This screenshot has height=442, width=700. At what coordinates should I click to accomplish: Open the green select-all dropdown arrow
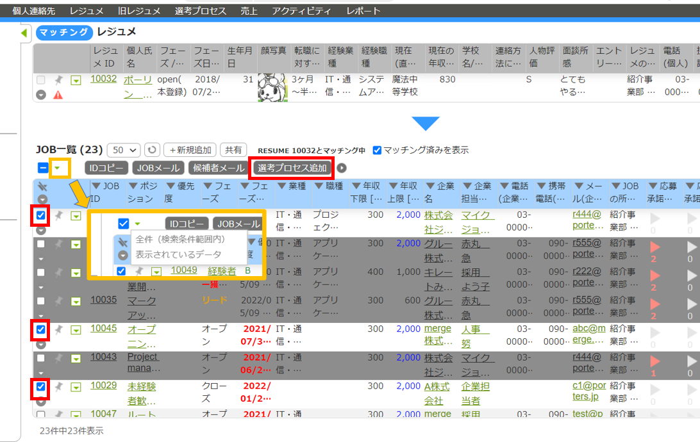pos(60,168)
